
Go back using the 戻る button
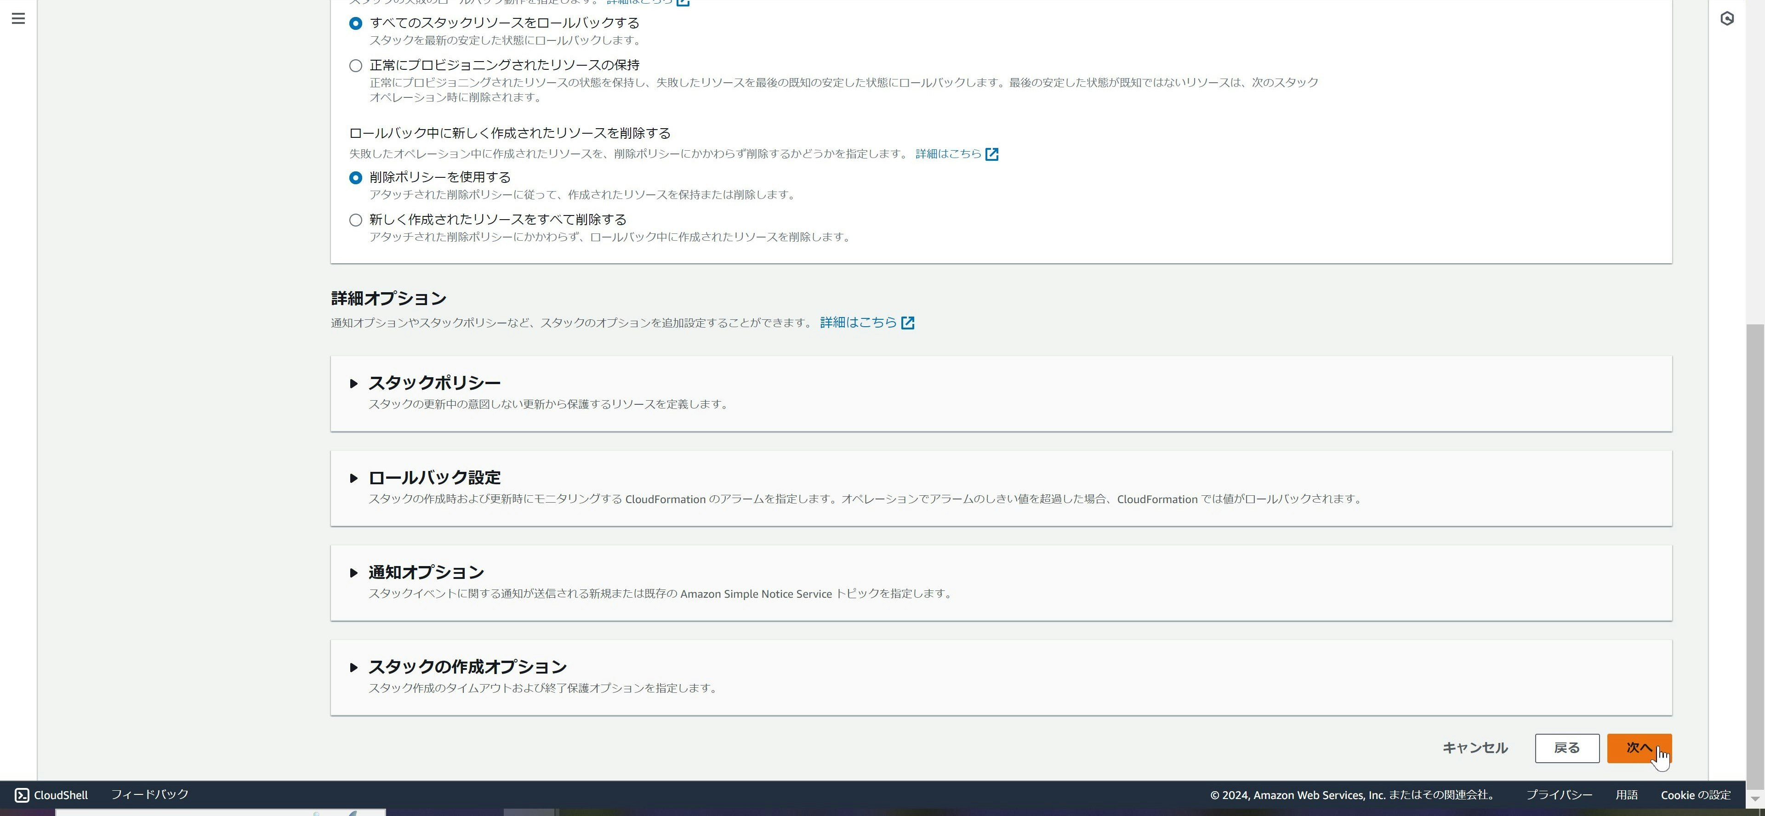(1567, 748)
